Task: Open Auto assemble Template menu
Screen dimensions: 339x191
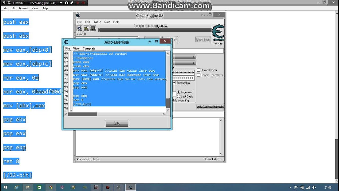Action: [89, 48]
